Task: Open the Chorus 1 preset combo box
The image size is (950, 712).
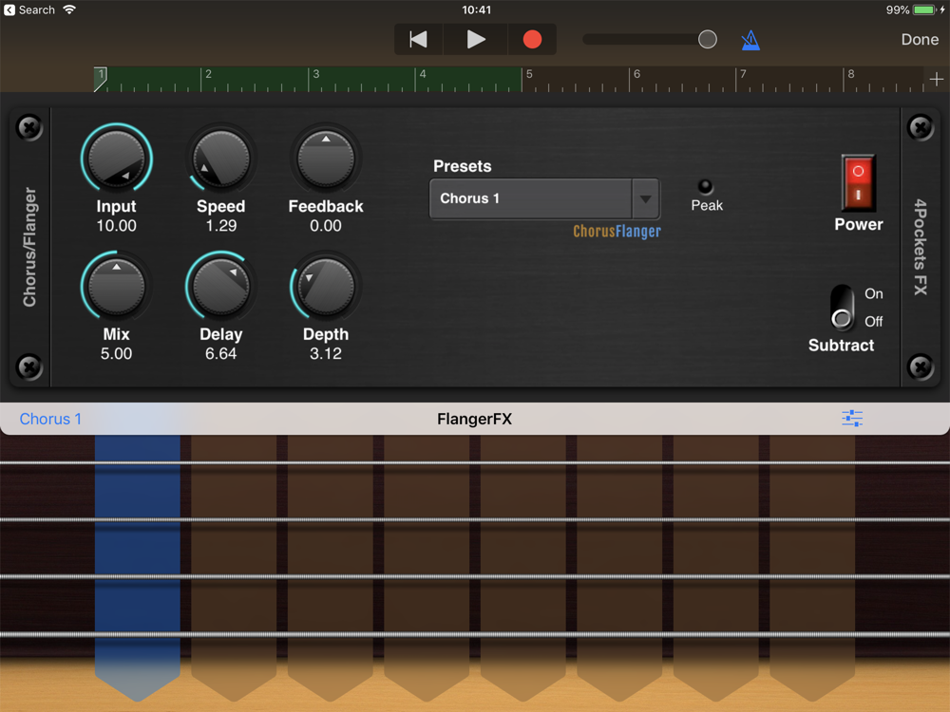Action: (544, 198)
